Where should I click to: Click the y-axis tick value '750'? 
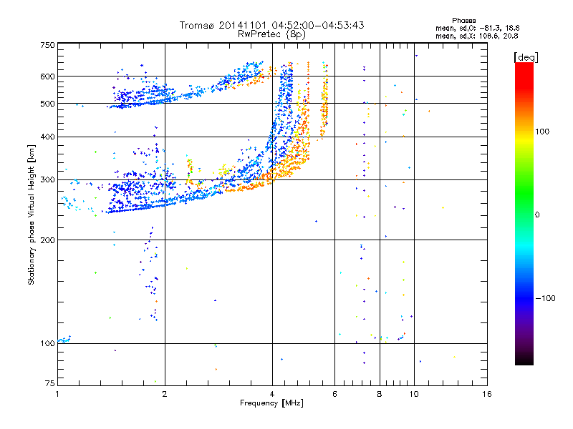pyautogui.click(x=48, y=45)
